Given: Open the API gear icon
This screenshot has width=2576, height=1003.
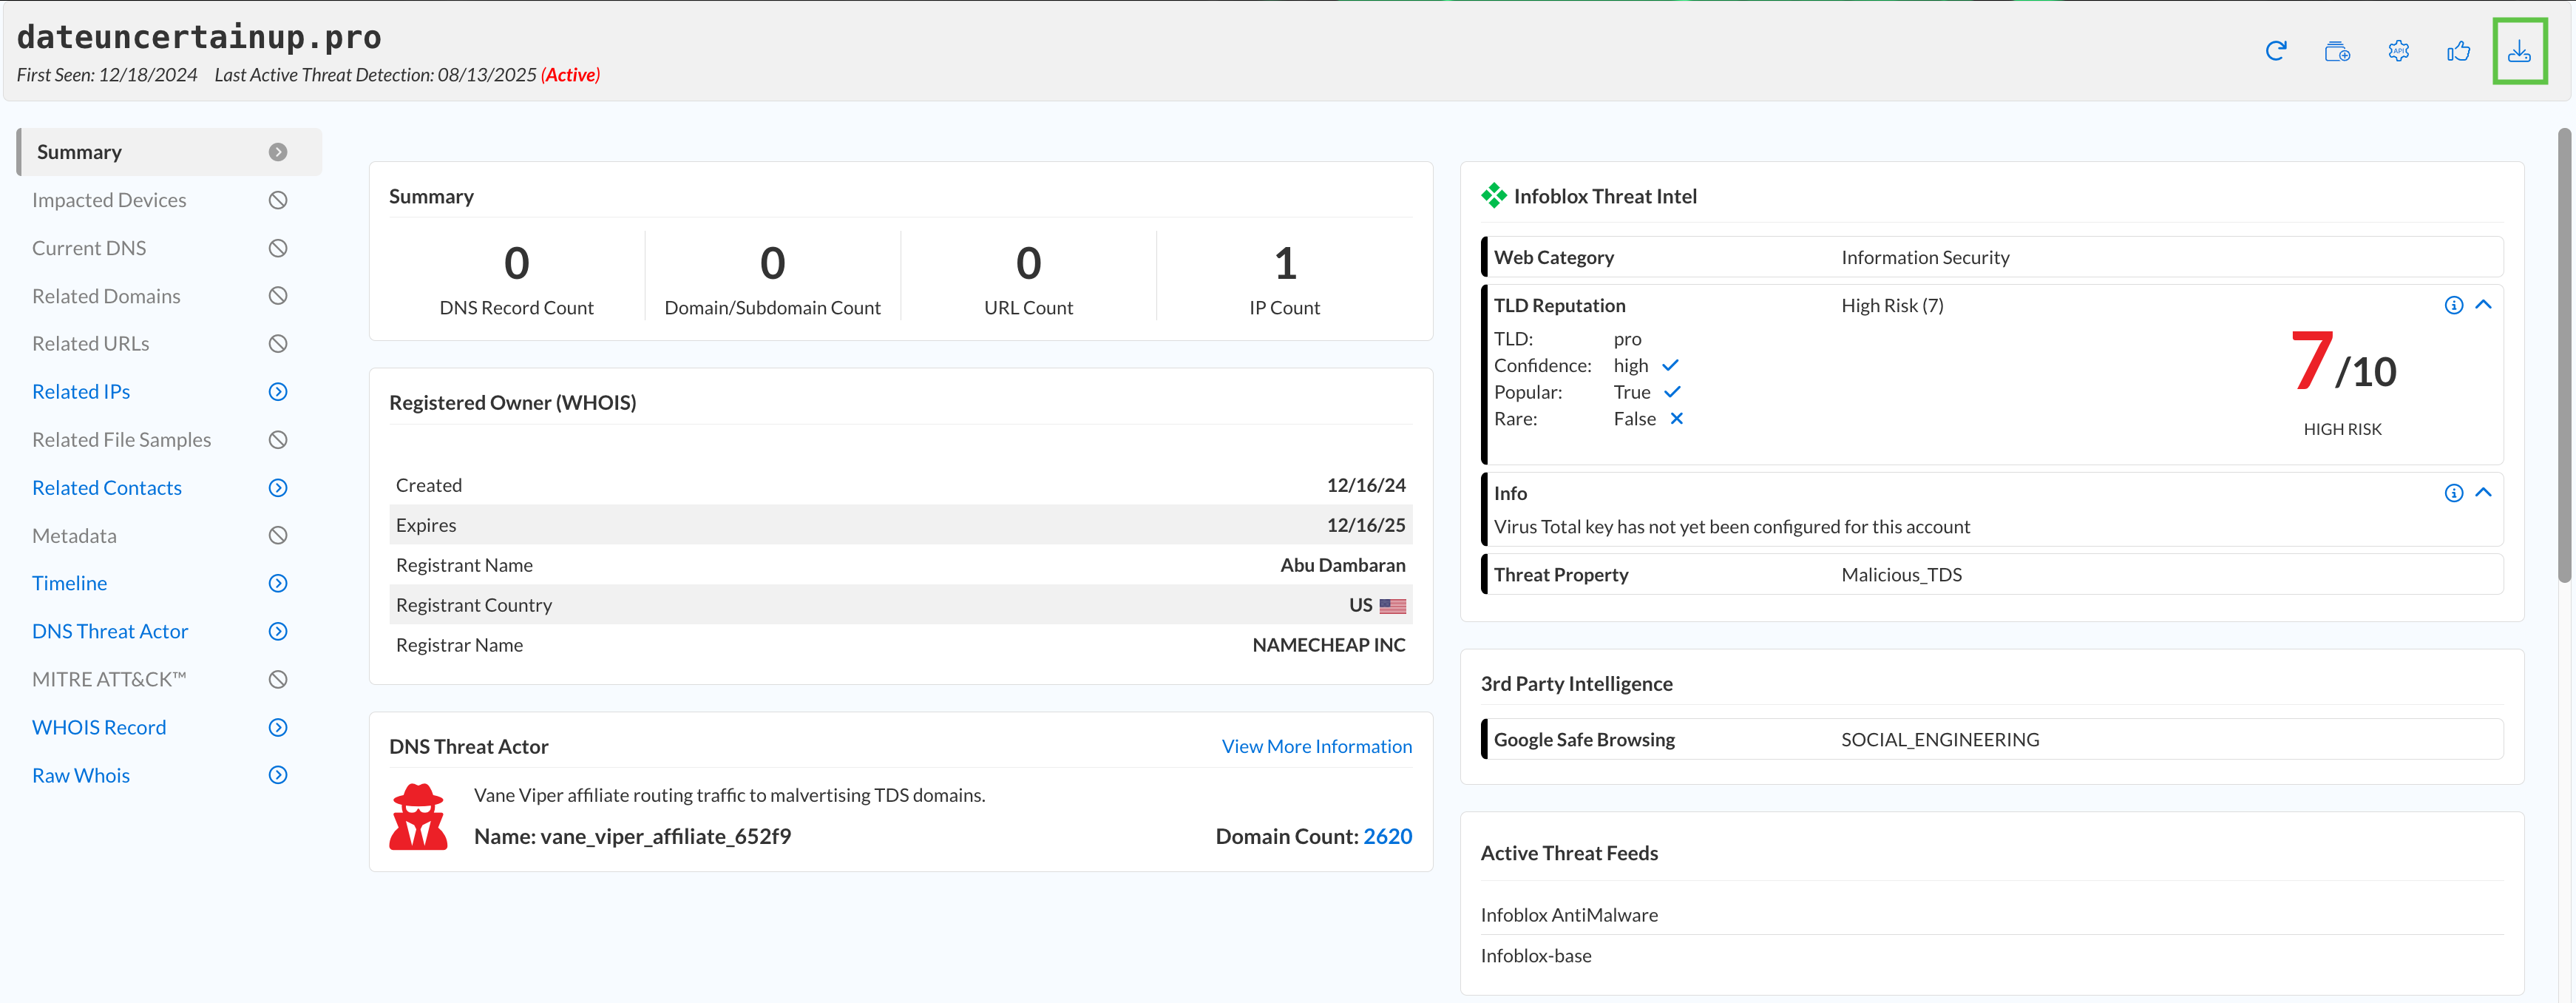Looking at the screenshot, I should click(x=2398, y=51).
